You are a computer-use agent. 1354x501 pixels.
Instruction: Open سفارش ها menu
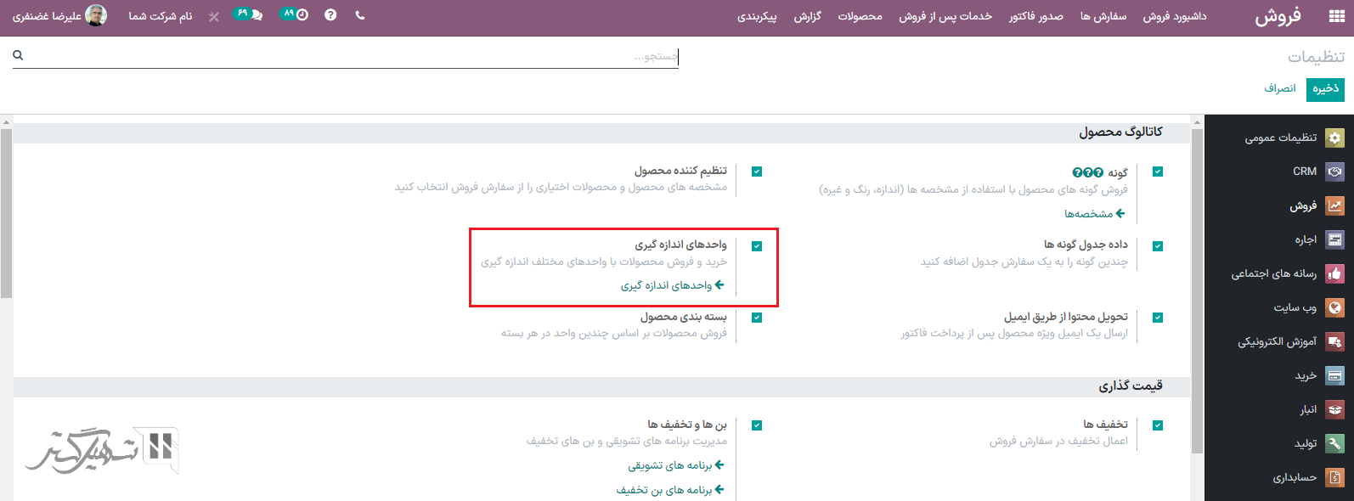(x=1103, y=16)
